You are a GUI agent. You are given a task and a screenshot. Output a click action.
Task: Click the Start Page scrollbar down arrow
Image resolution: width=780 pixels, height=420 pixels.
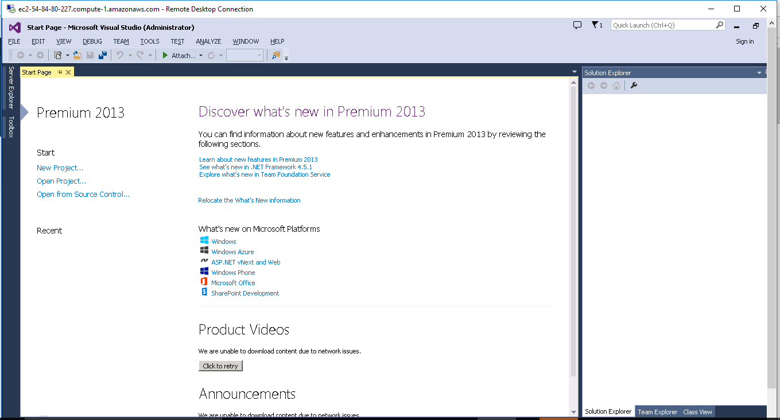[573, 412]
